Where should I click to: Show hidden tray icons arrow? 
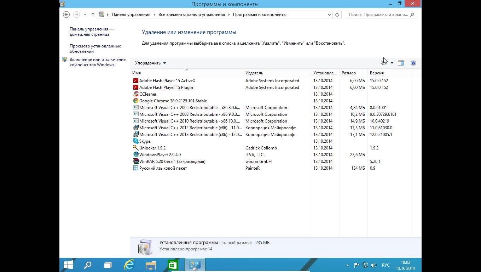point(347,265)
